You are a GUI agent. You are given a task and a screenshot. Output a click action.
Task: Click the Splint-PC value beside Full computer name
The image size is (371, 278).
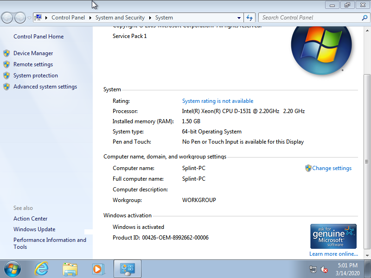[194, 179]
